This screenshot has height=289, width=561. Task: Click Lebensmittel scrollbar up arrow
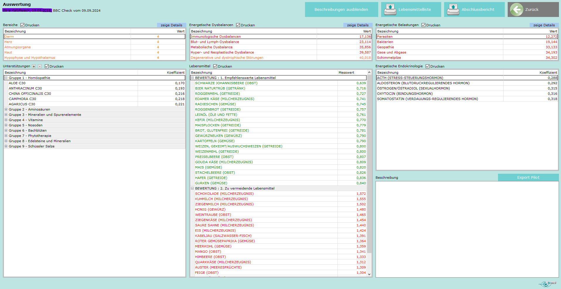pos(369,73)
